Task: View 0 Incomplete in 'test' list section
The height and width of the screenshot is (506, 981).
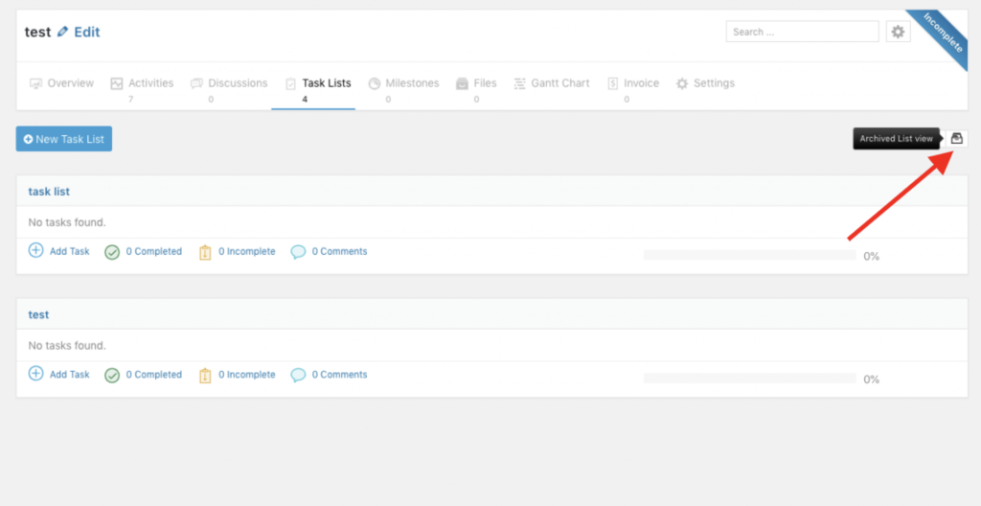Action: [x=246, y=375]
